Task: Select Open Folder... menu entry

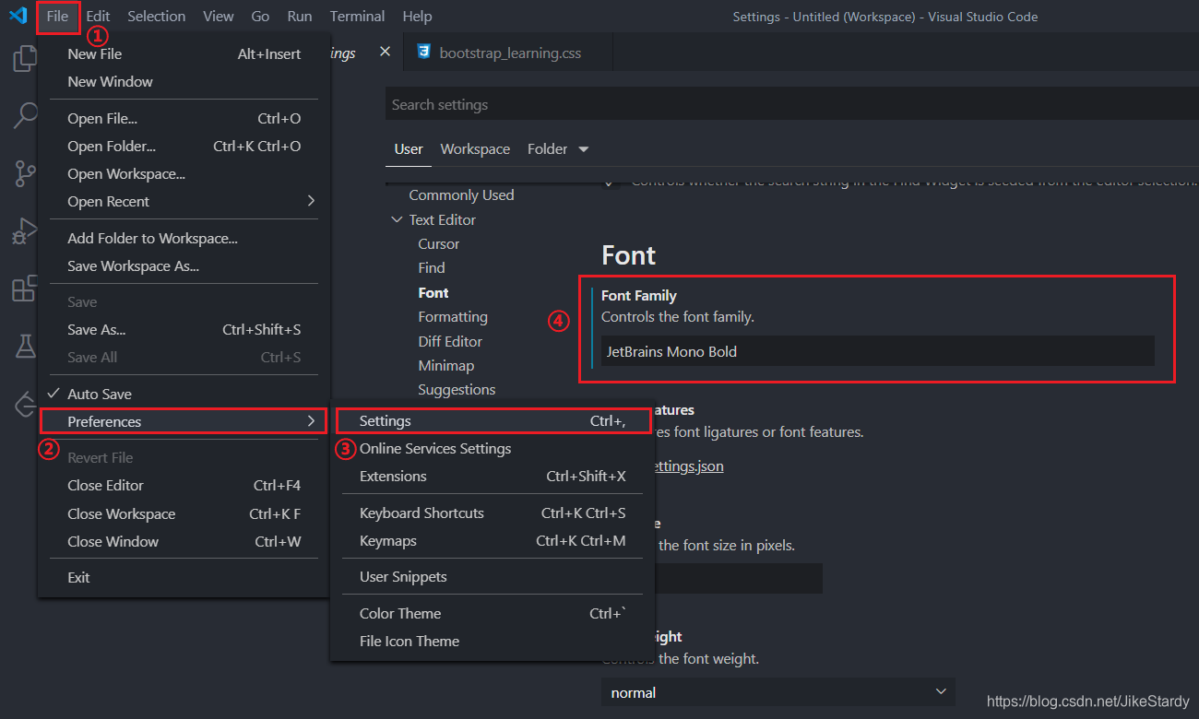Action: [183, 146]
